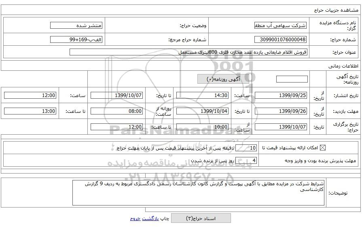Click the minutes field containing 10

246,148
